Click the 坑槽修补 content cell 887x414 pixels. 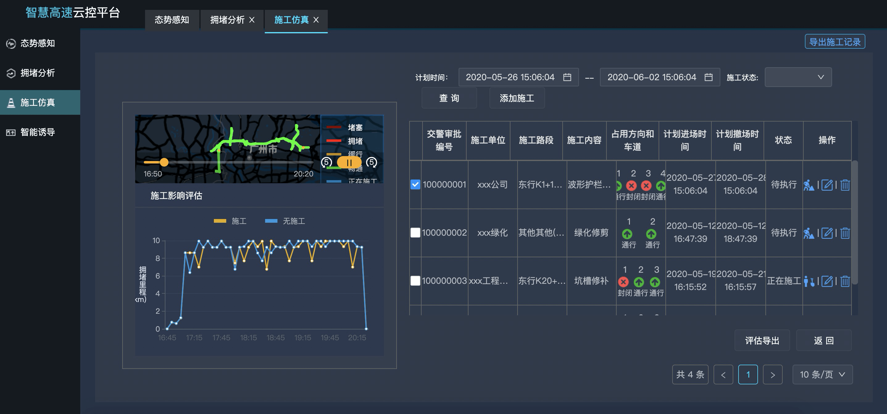[591, 281]
